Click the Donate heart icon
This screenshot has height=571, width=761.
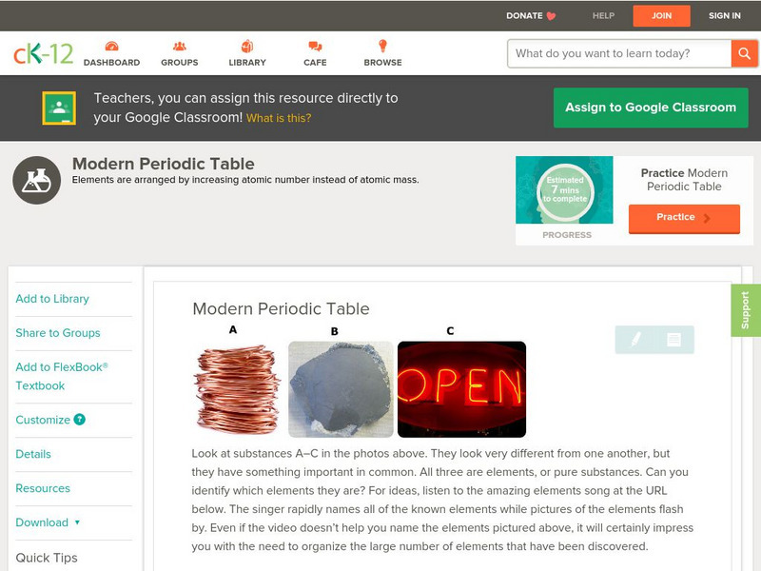(x=551, y=16)
